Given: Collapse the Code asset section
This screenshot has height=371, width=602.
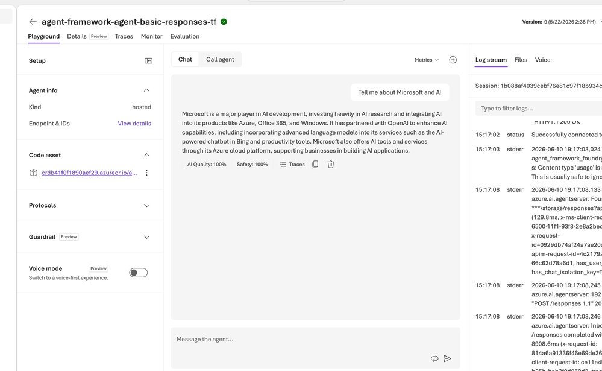Looking at the screenshot, I should [x=146, y=155].
